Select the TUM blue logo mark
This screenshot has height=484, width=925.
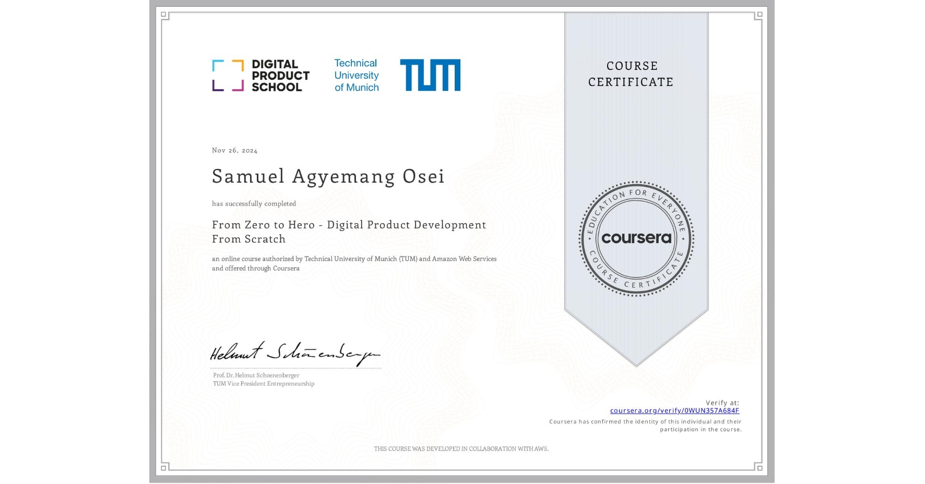[x=431, y=75]
